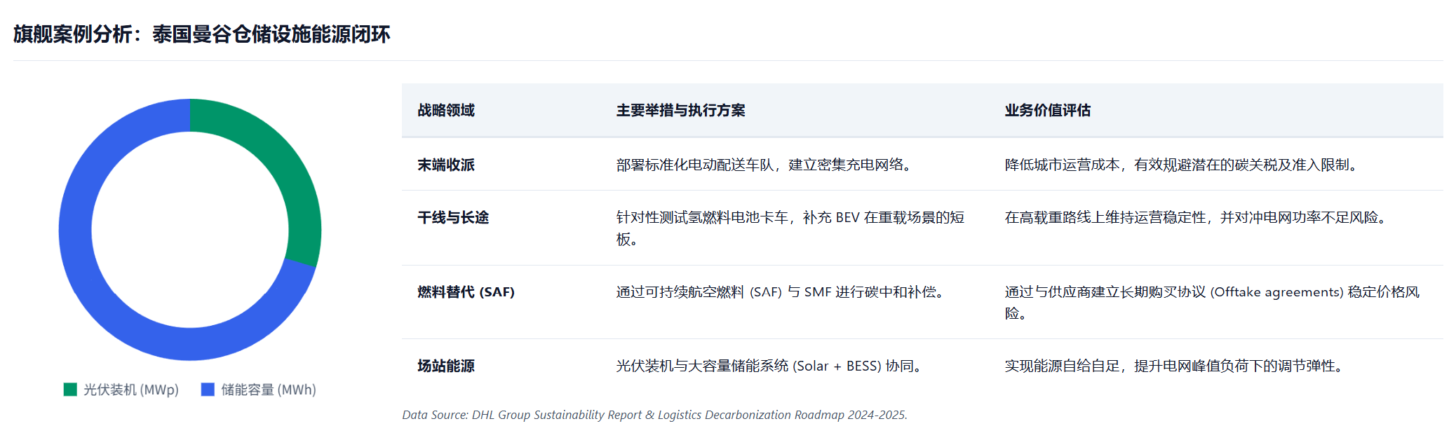Click the 干线与长途 row label

tap(453, 218)
